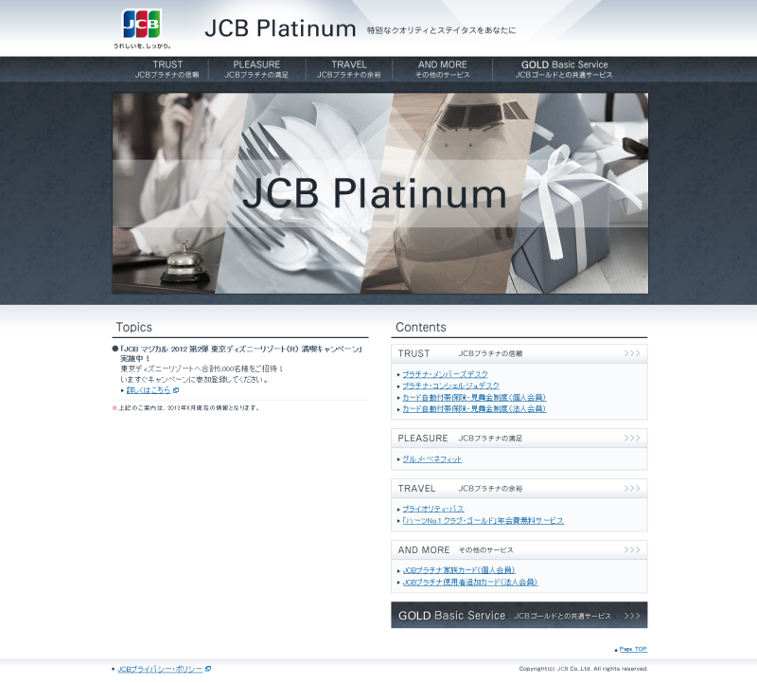The width and height of the screenshot is (757, 683).
Task: Select GOLD Basic Service in the navigation bar
Action: (x=564, y=69)
